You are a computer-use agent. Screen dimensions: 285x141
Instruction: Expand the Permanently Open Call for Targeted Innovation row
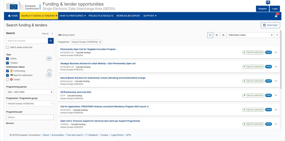276,52
